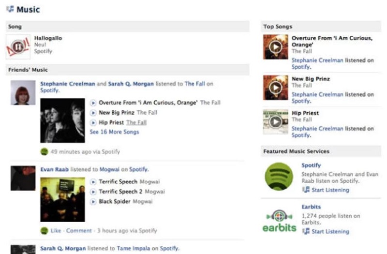Play New Big Prinz in the friends feed
This screenshot has width=387, height=254.
pyautogui.click(x=93, y=113)
